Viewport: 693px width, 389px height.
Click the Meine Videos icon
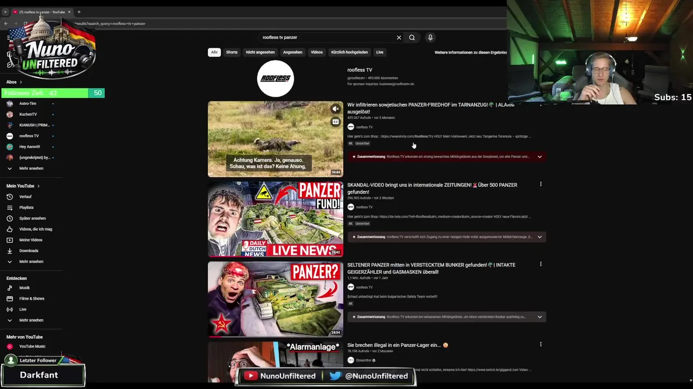pyautogui.click(x=10, y=240)
